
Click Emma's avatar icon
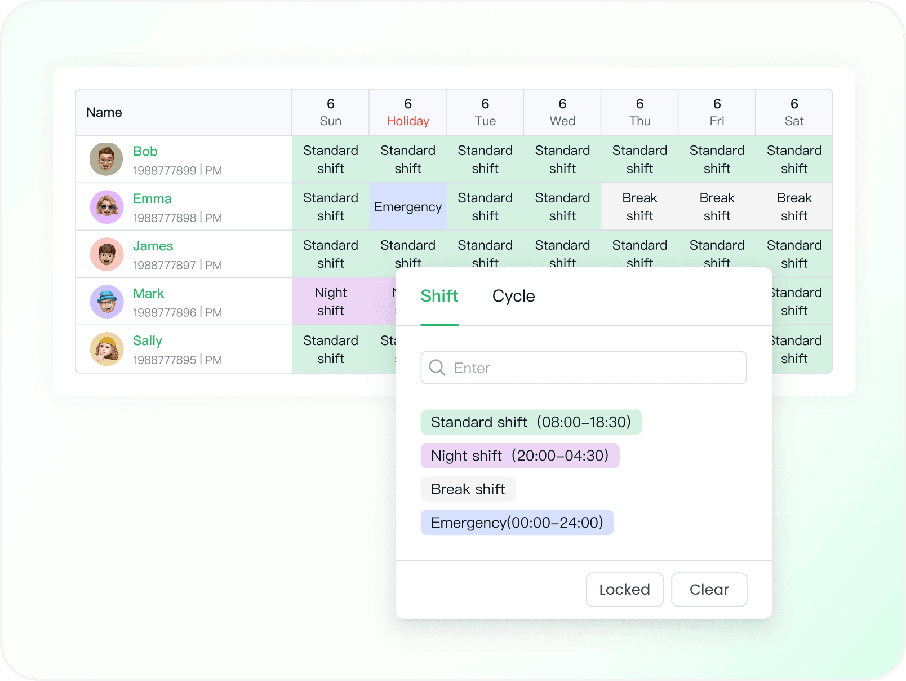(x=106, y=207)
